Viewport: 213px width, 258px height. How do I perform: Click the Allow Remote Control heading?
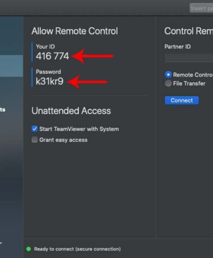pyautogui.click(x=75, y=31)
